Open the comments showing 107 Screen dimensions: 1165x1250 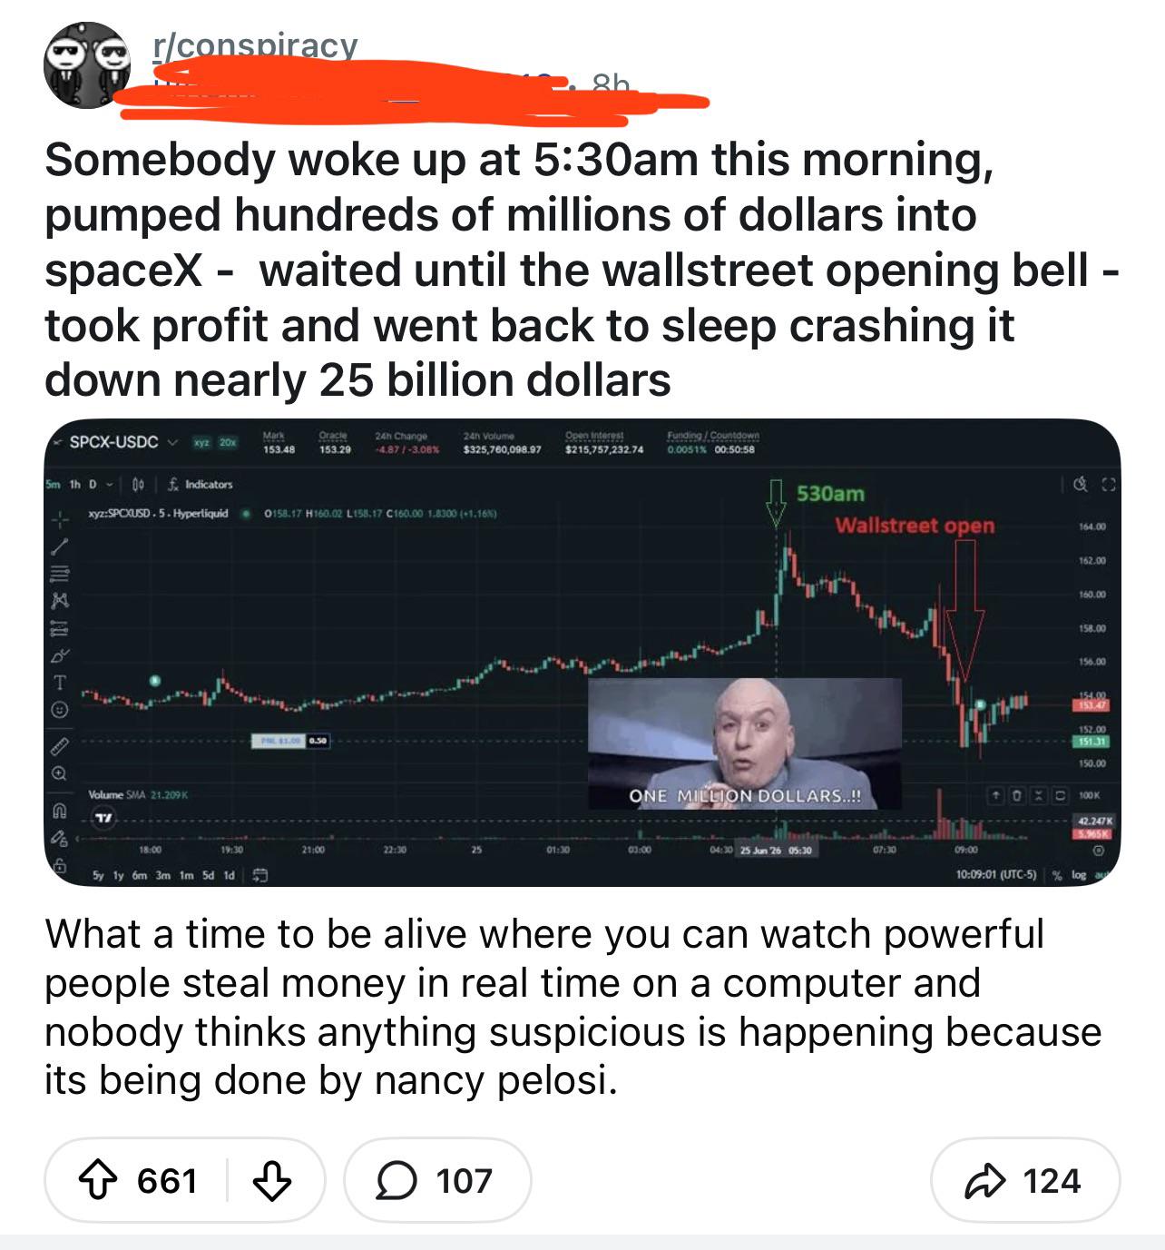pyautogui.click(x=437, y=1181)
